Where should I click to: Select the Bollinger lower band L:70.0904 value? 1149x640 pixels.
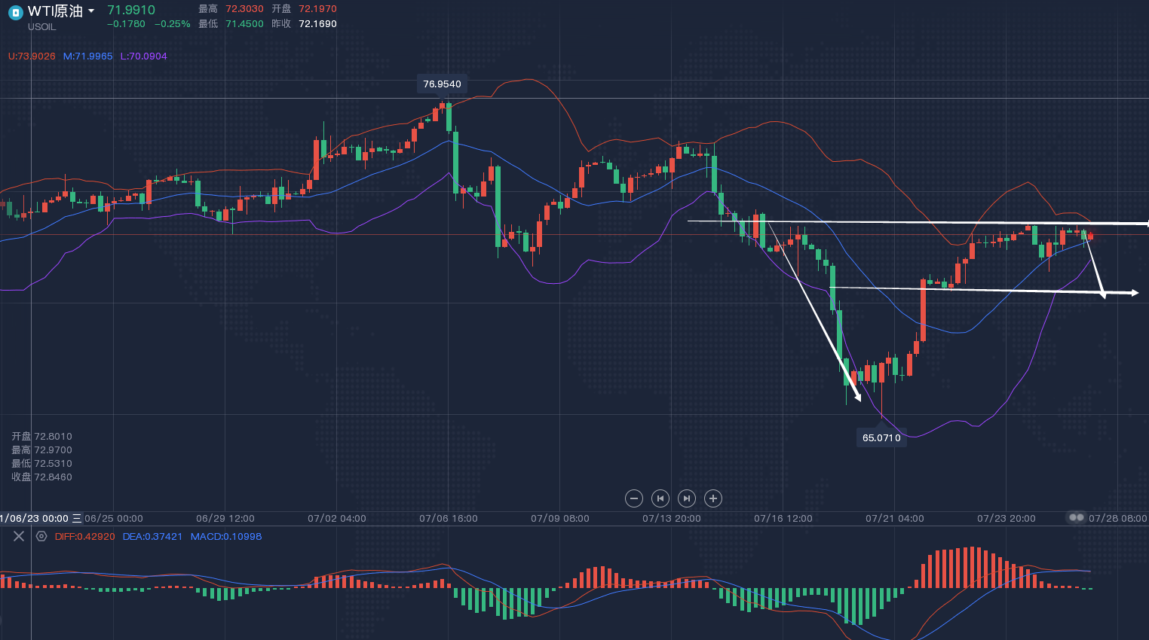[x=144, y=56]
